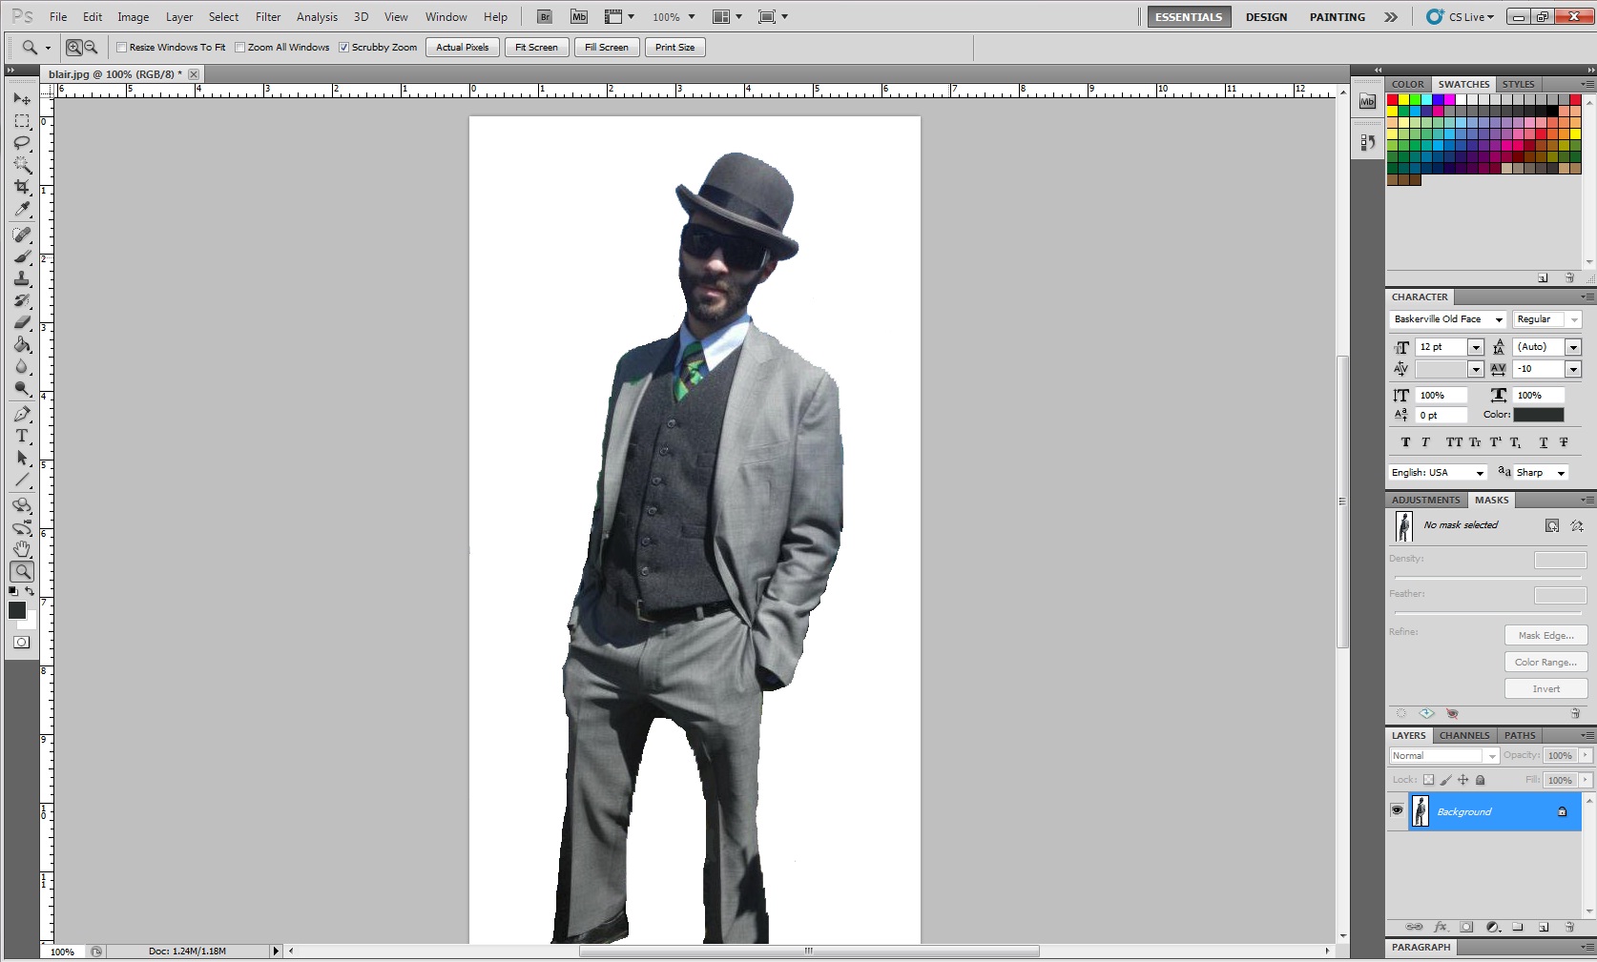Screen dimensions: 1597x962
Task: Open the language English: USA dropdown
Action: pos(1439,473)
